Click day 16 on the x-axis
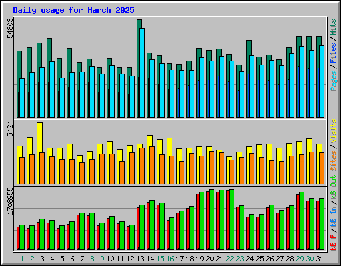 click(170, 259)
